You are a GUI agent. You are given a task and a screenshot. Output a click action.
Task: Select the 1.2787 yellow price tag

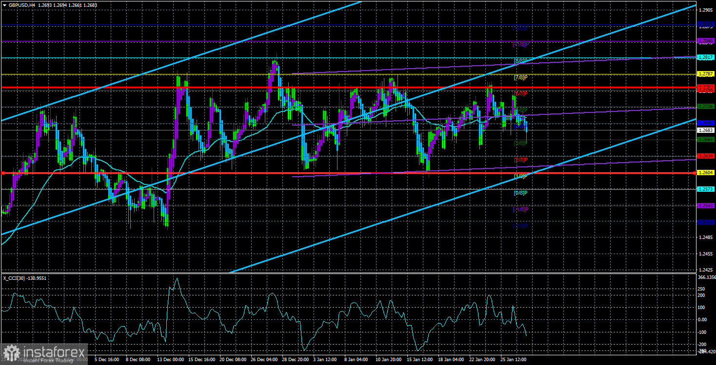pos(706,74)
